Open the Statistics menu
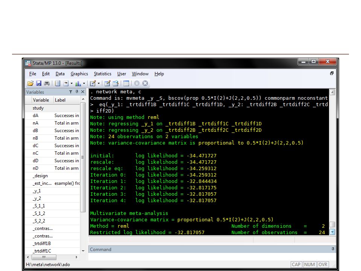Screen dimensions: 361x271 coord(102,74)
